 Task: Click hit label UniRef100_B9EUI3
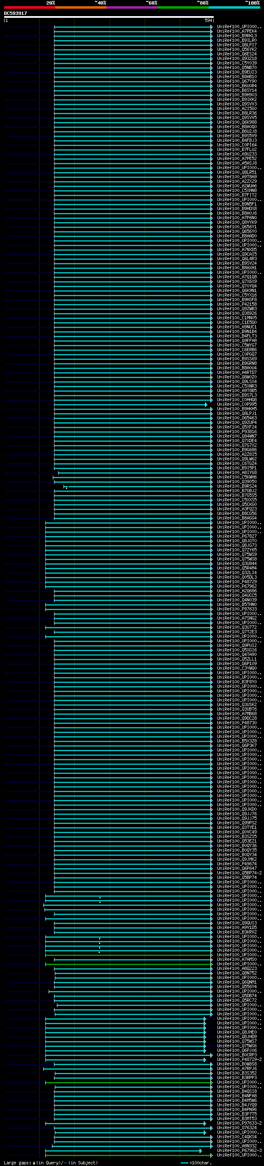237,72
